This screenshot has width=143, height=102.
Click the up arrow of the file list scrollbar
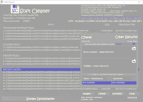141,27
